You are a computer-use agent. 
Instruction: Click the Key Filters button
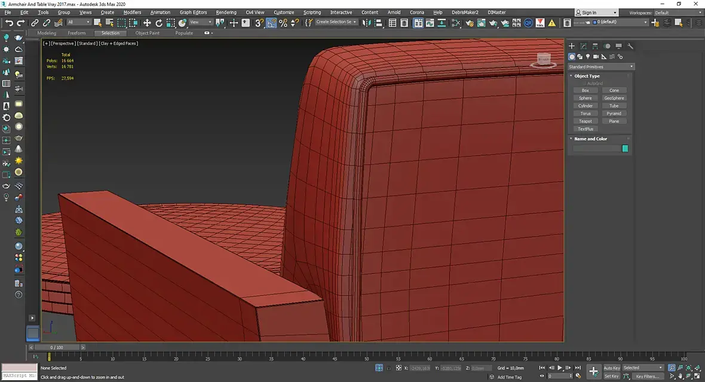[x=647, y=377]
